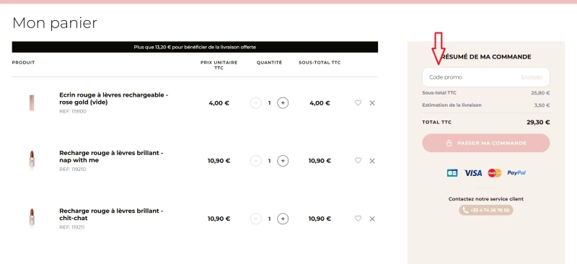Click the Produit column header
The image size is (577, 264).
pos(23,63)
